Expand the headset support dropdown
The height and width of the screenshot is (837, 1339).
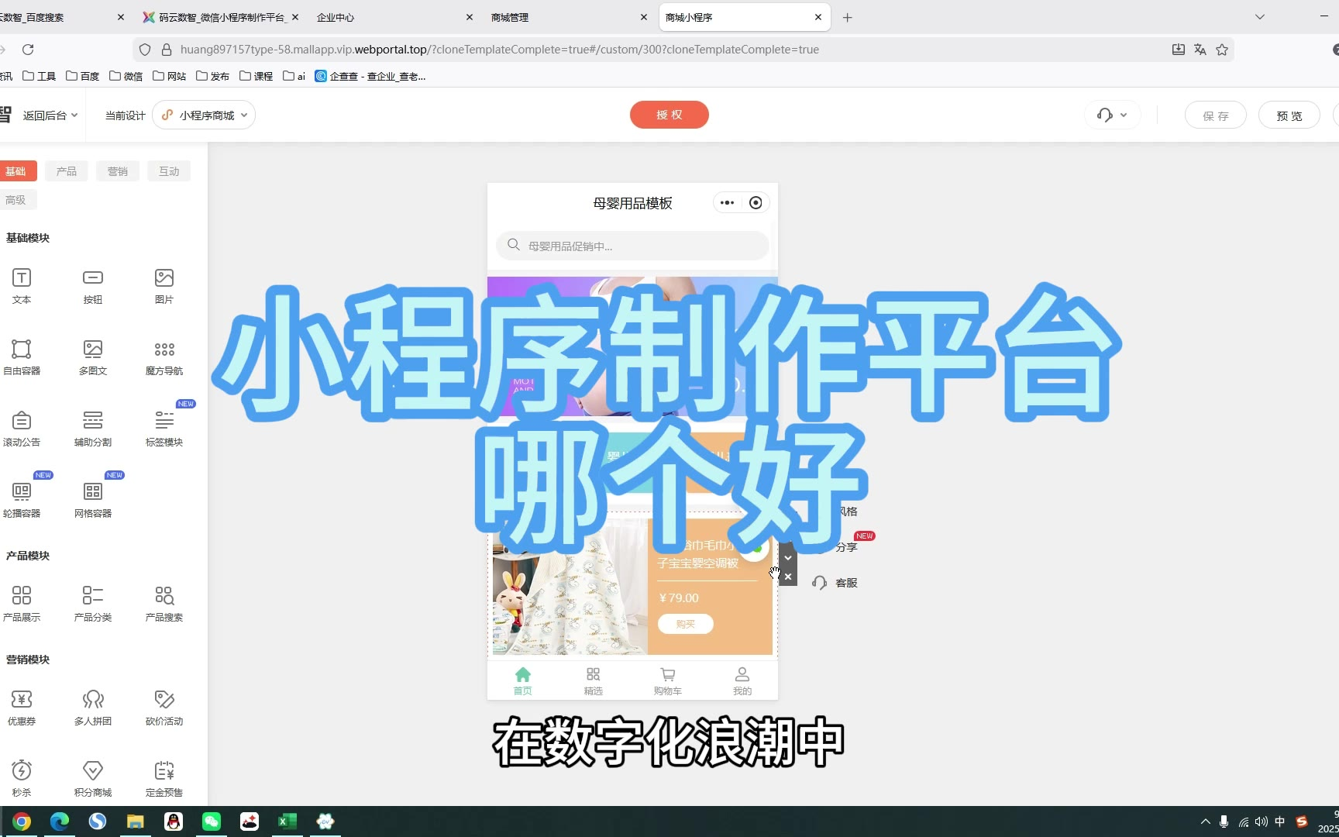click(x=1112, y=115)
